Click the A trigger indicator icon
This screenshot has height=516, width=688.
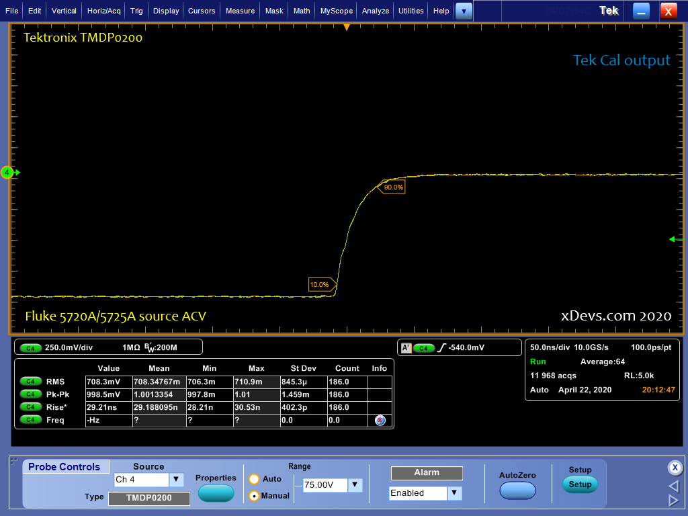click(x=406, y=348)
